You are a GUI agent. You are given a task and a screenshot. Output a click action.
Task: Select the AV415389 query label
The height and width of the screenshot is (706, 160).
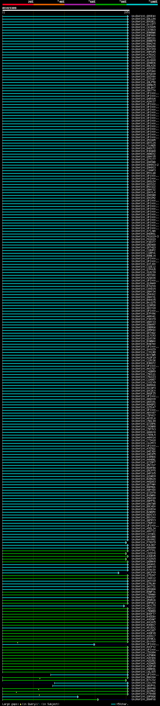click(x=9, y=8)
